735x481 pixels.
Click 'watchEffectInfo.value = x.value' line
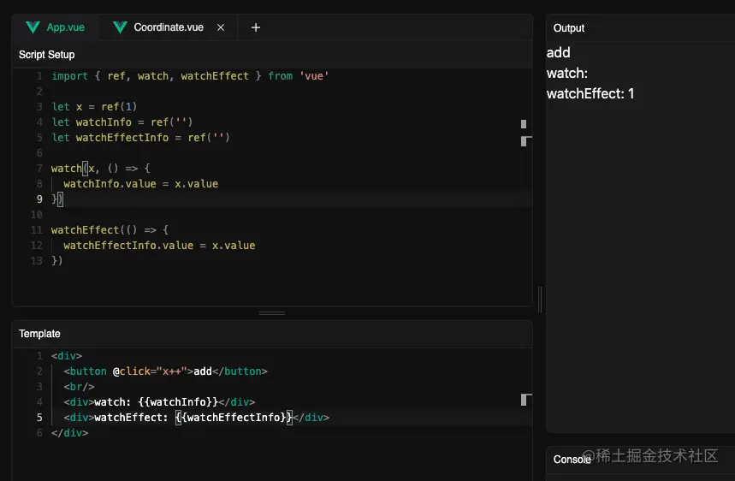point(159,246)
